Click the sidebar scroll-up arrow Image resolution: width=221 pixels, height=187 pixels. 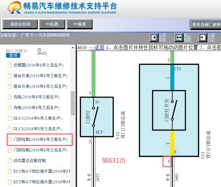tap(73, 47)
